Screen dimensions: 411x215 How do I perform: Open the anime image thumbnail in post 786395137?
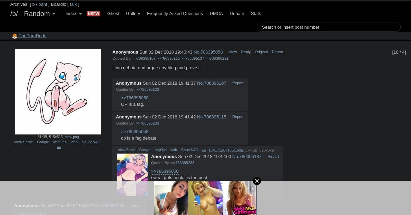(x=132, y=175)
